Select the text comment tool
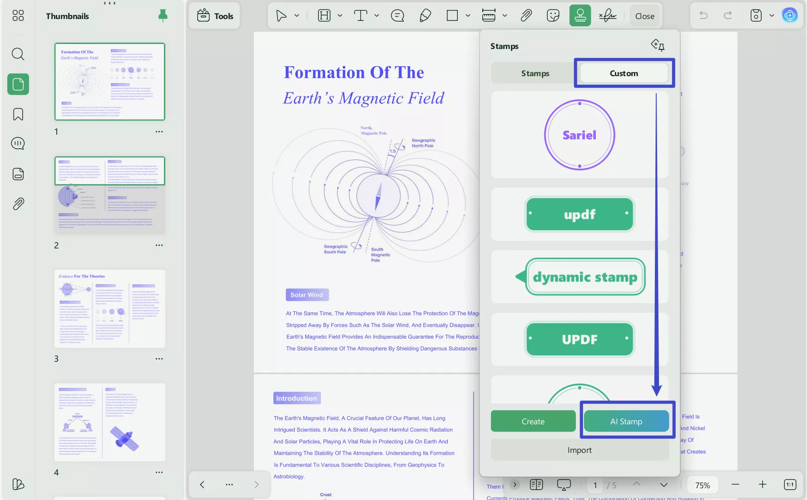Screen dimensions: 807x500 coord(361,16)
